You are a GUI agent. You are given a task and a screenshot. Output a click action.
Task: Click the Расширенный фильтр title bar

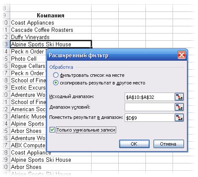tap(112, 55)
